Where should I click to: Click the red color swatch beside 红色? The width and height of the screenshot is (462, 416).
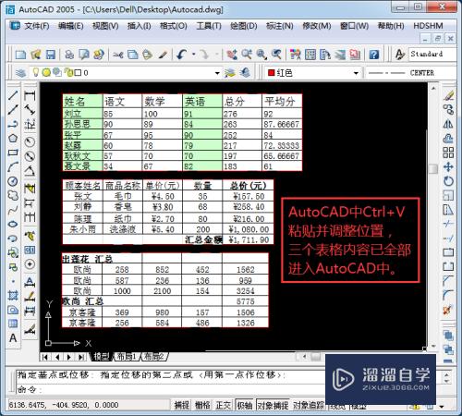click(x=271, y=73)
